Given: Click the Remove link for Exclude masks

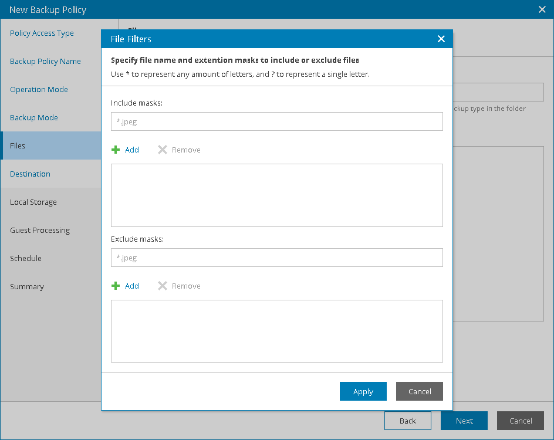Looking at the screenshot, I should pyautogui.click(x=186, y=286).
